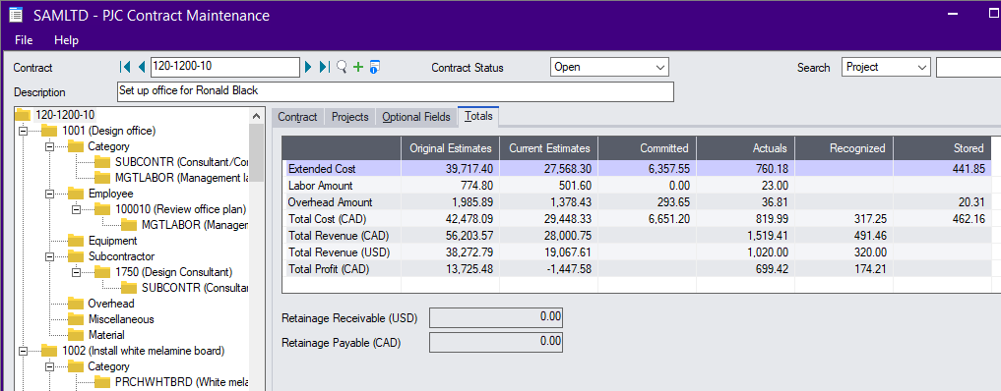
Task: Collapse the 1001 (Design office) node
Action: click(x=23, y=131)
